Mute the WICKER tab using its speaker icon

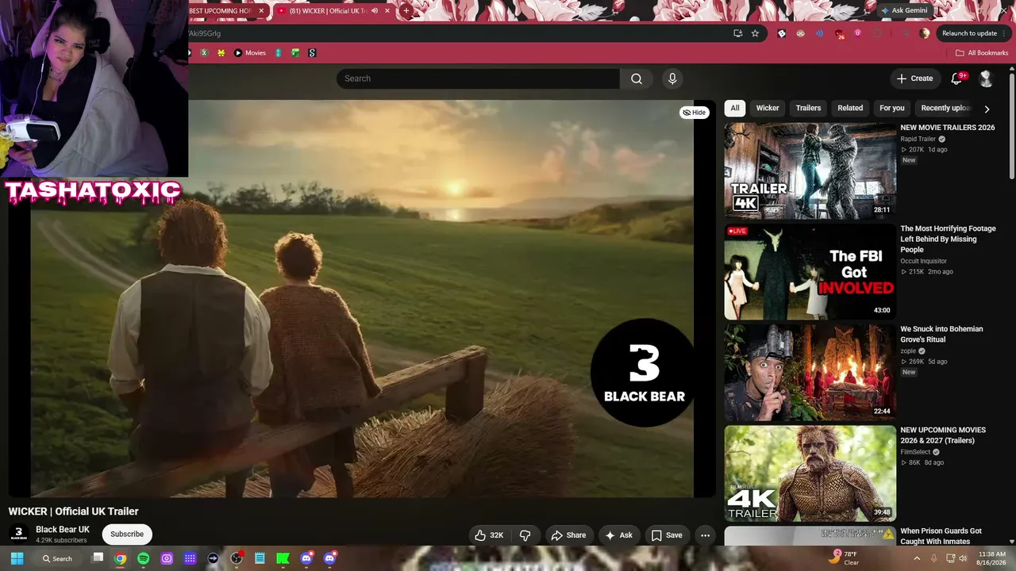[x=375, y=11]
